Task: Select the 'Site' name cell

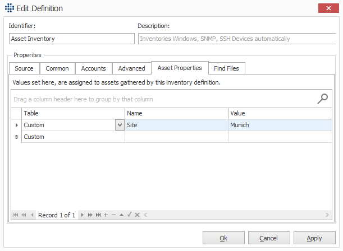Action: (176, 125)
